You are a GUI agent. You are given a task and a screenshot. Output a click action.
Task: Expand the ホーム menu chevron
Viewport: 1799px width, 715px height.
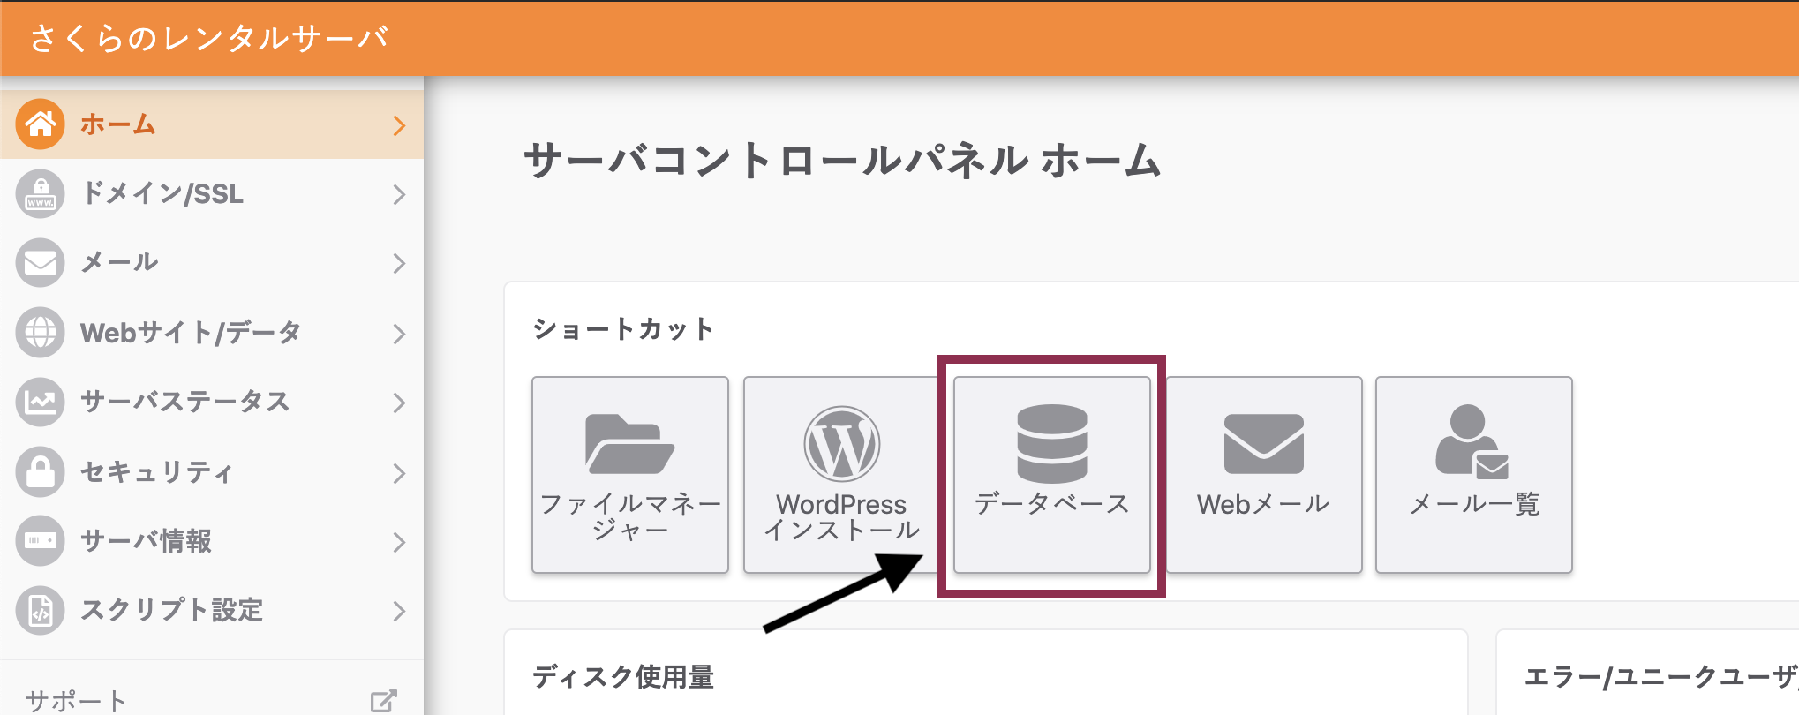click(x=399, y=125)
